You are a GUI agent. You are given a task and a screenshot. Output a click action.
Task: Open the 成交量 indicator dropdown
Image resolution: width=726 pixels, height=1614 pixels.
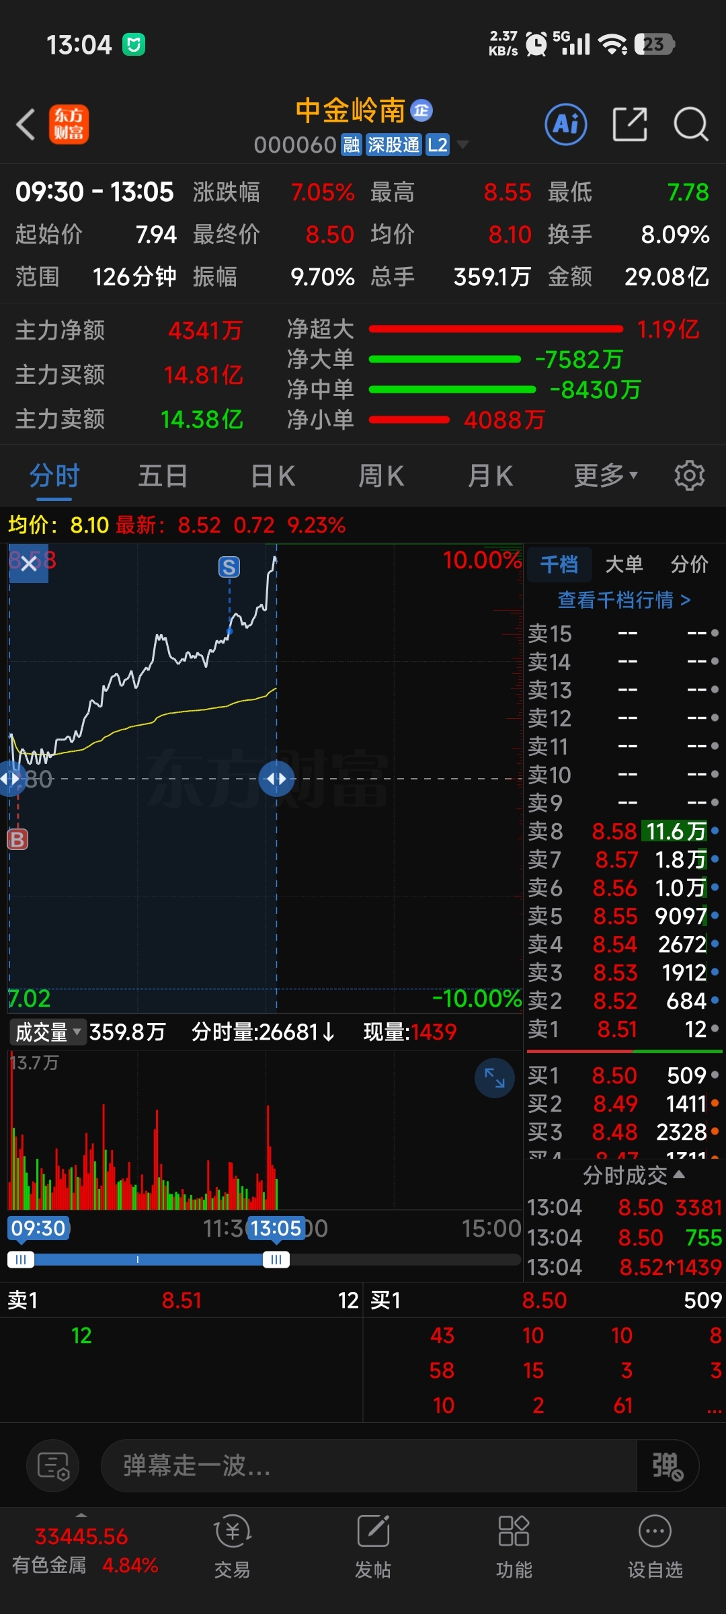(47, 1032)
